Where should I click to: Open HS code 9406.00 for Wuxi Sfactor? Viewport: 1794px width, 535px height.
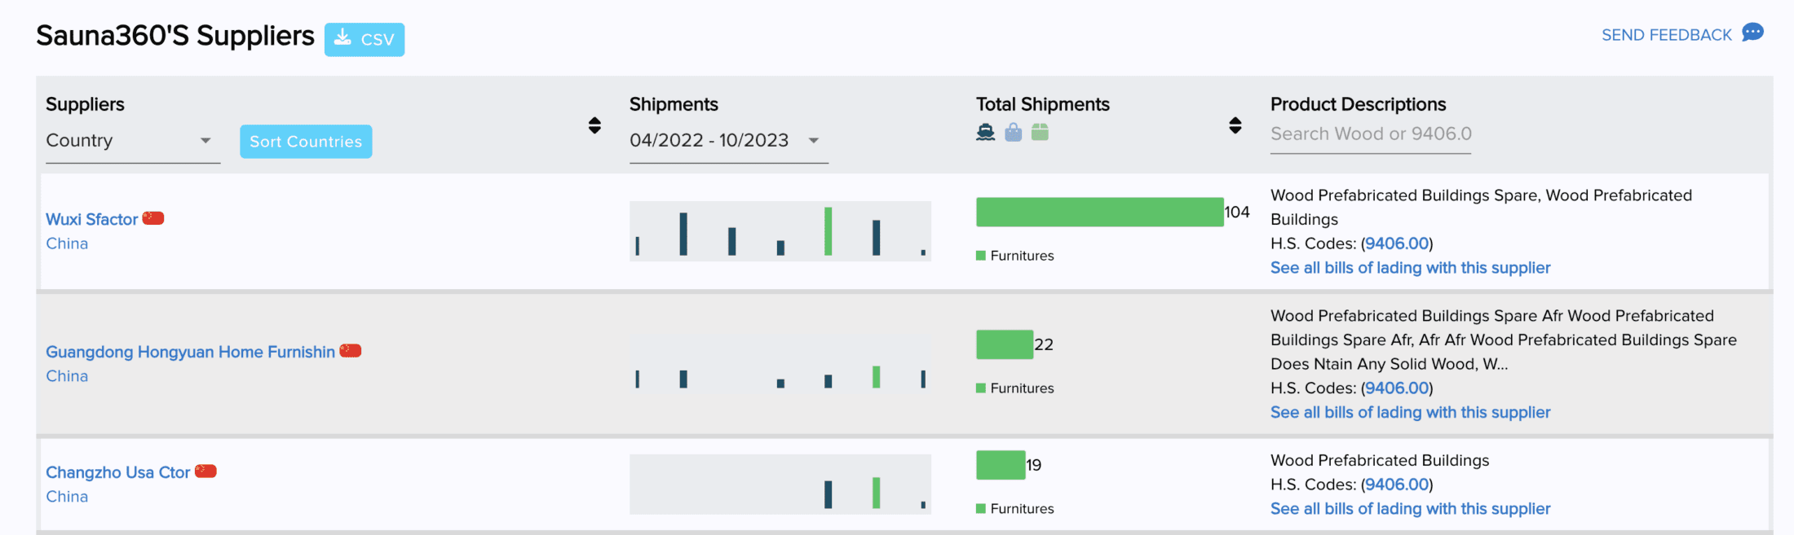pyautogui.click(x=1397, y=243)
